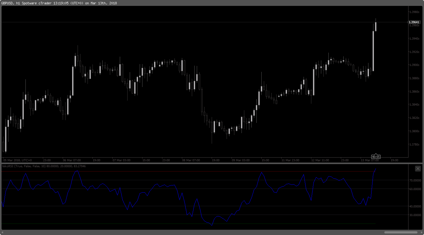
Task: Click the 07 Mar 03:00 time label
Action: [121, 160]
